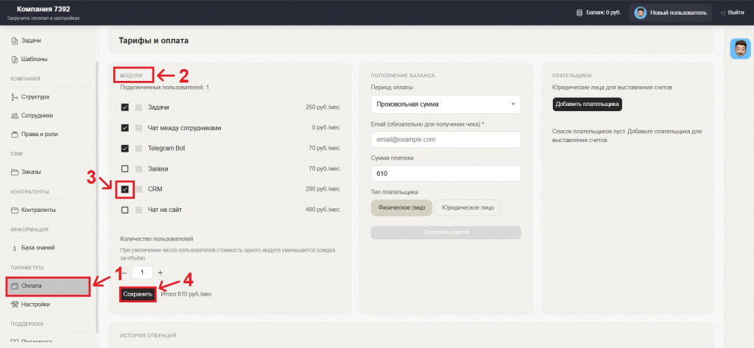Click the Задачи icon in sidebar
This screenshot has height=348, width=754.
[x=15, y=40]
